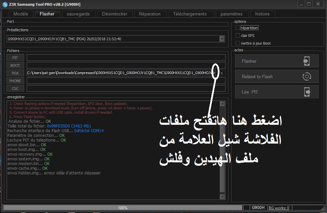Viewport: 327px width, 213px height.
Task: Click the 'Détécté COM14' log text
Action: [89, 131]
